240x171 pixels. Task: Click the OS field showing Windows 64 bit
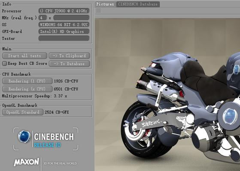[64, 24]
